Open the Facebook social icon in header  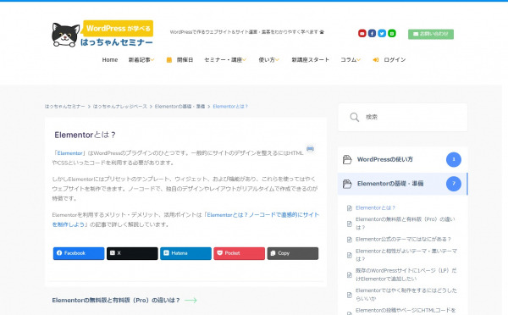pos(372,33)
